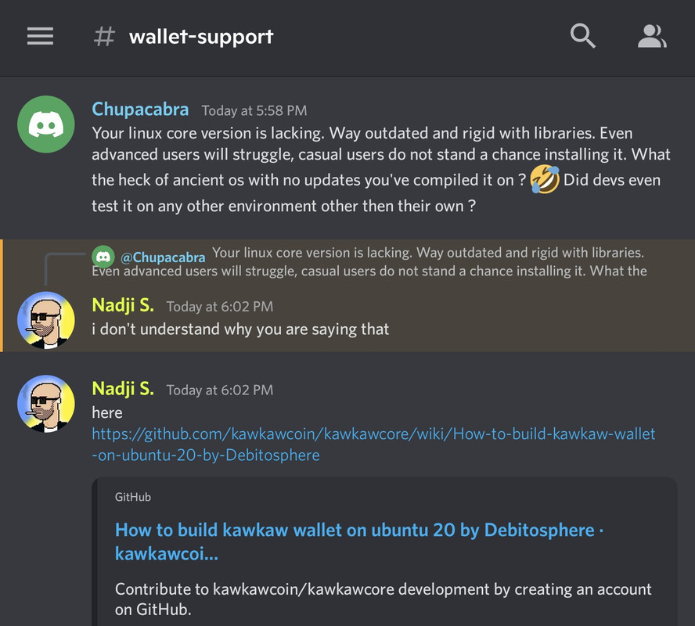Image resolution: width=695 pixels, height=626 pixels.
Task: Click the GitHub label in the embed
Action: pyautogui.click(x=133, y=497)
